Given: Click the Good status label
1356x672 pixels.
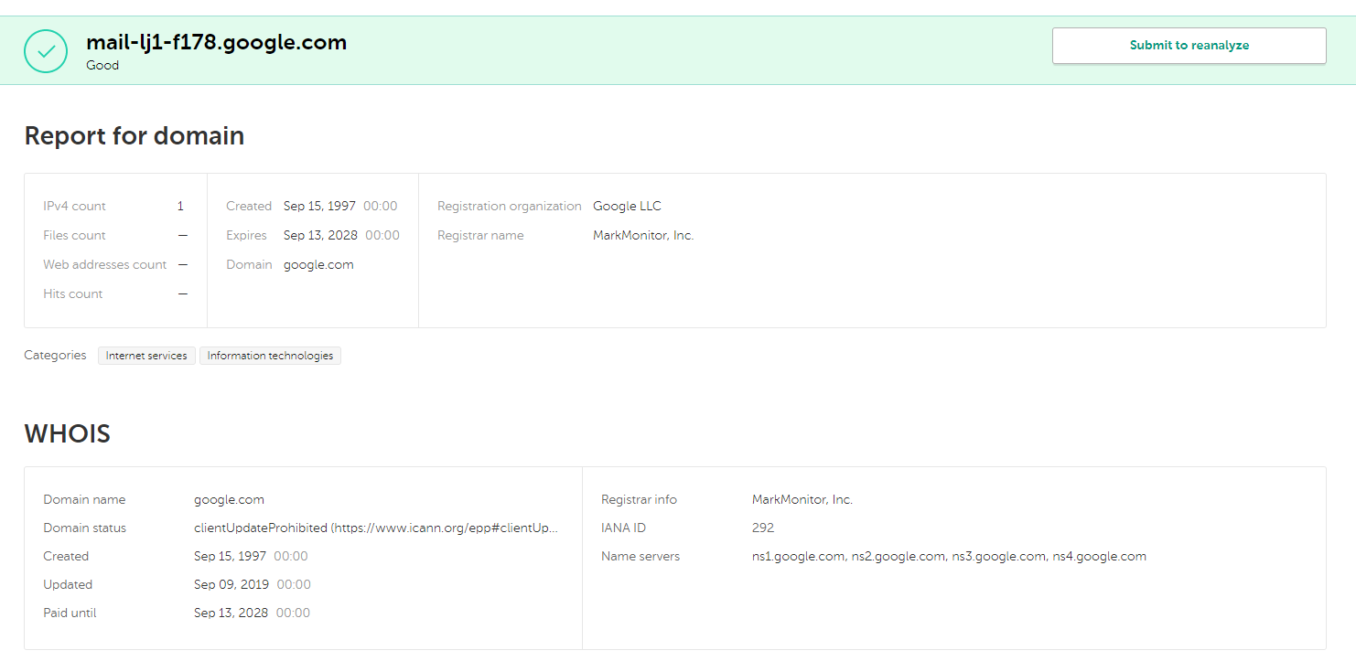Looking at the screenshot, I should pos(102,66).
